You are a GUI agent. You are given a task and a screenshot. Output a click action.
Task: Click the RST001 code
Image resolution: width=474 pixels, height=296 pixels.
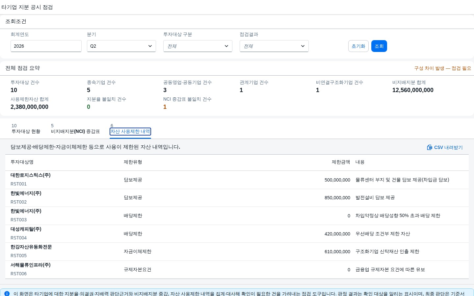[18, 184]
